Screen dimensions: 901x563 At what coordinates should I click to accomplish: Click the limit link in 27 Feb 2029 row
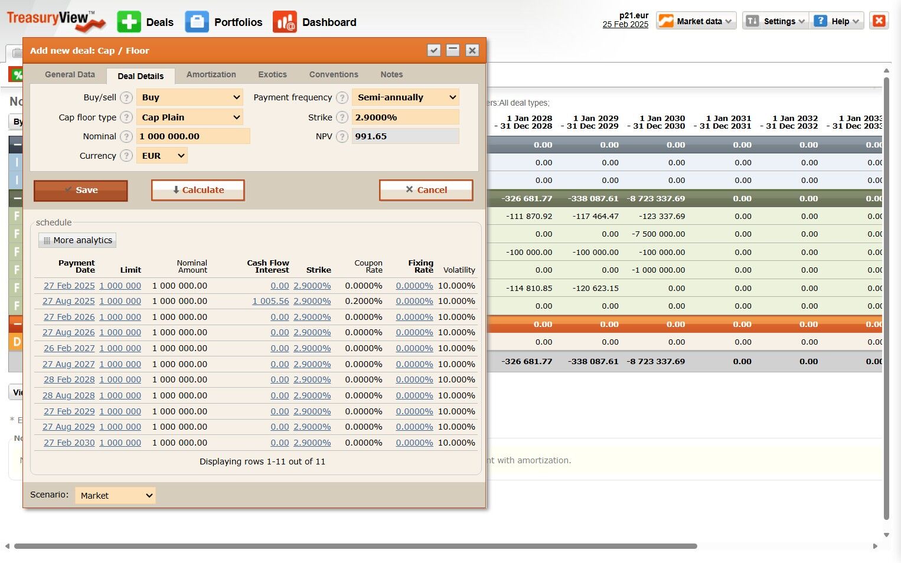click(x=120, y=411)
